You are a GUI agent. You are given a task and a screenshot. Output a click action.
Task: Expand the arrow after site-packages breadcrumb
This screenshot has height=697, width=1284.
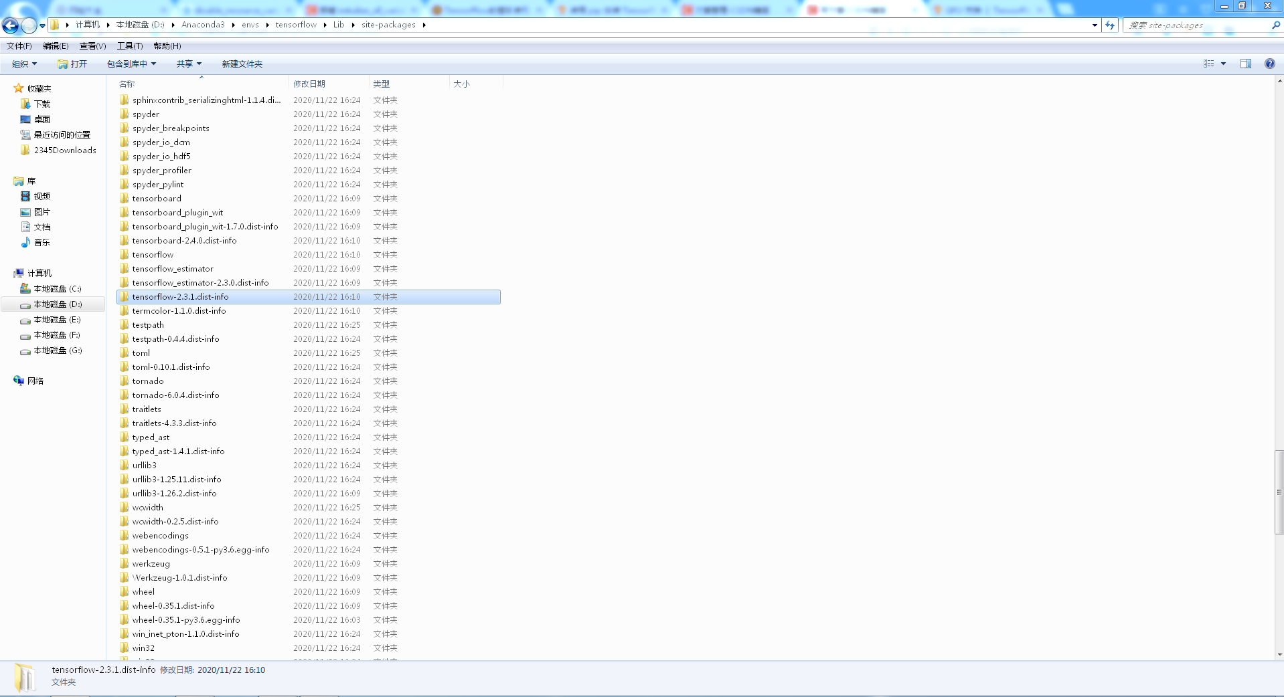pyautogui.click(x=424, y=25)
